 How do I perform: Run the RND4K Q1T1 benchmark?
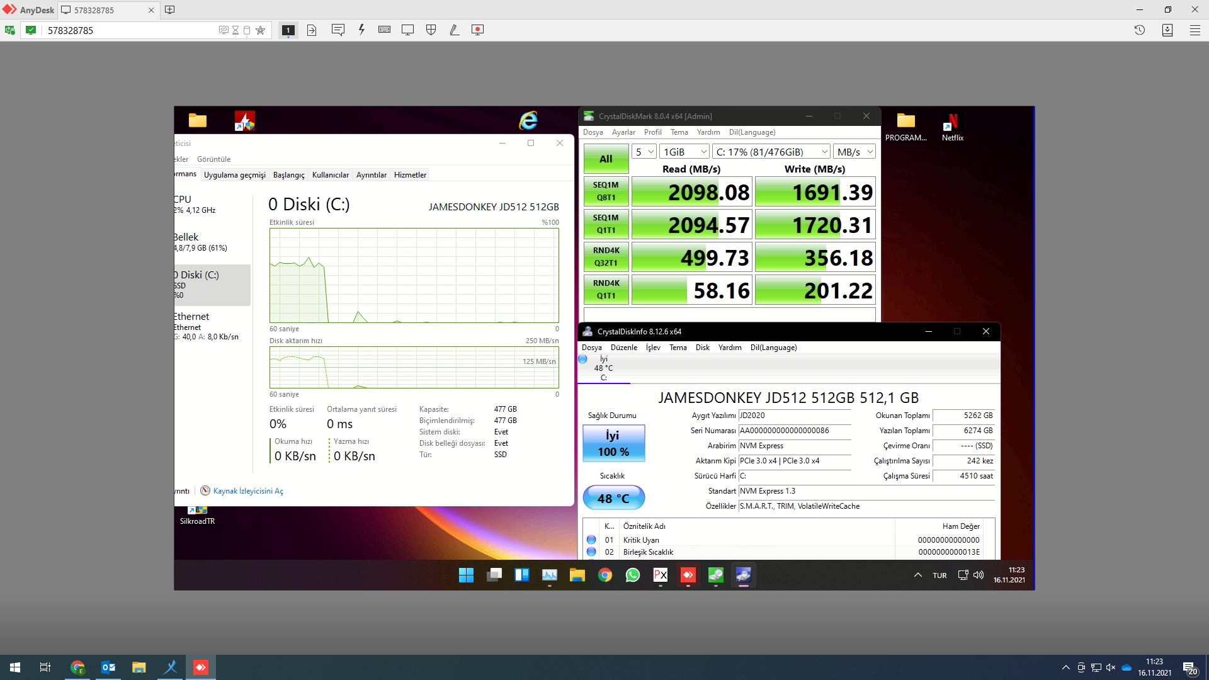(606, 290)
